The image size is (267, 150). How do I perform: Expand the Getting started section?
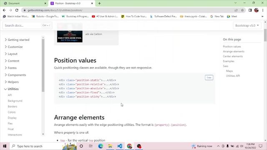(x=17, y=40)
